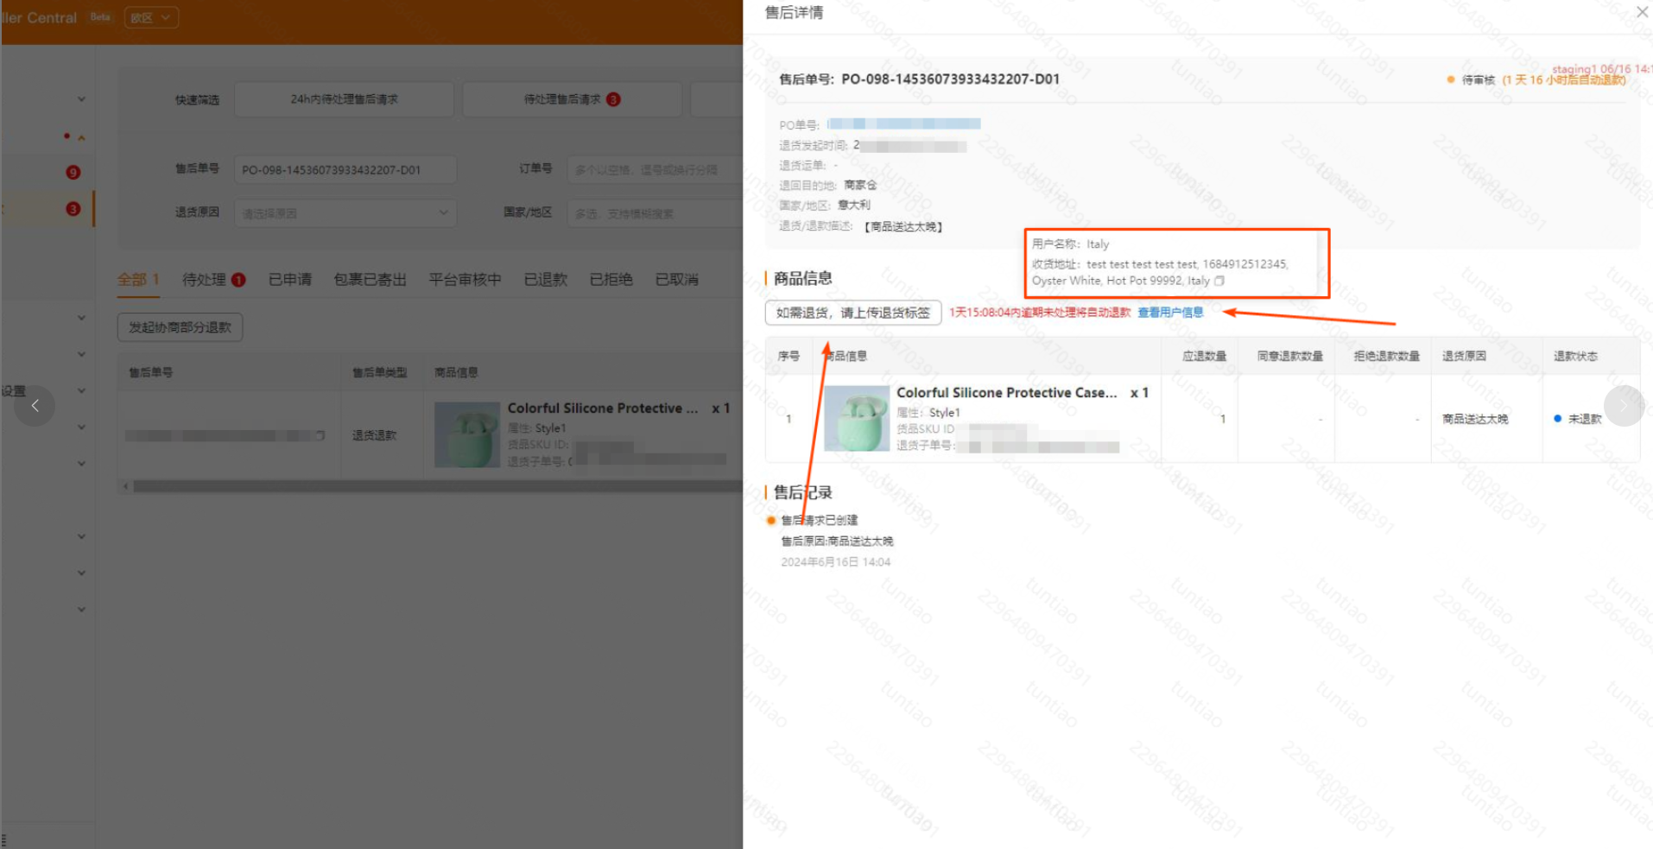Switch to the 已退款 tab
Viewport: 1653px width, 849px height.
coord(544,278)
